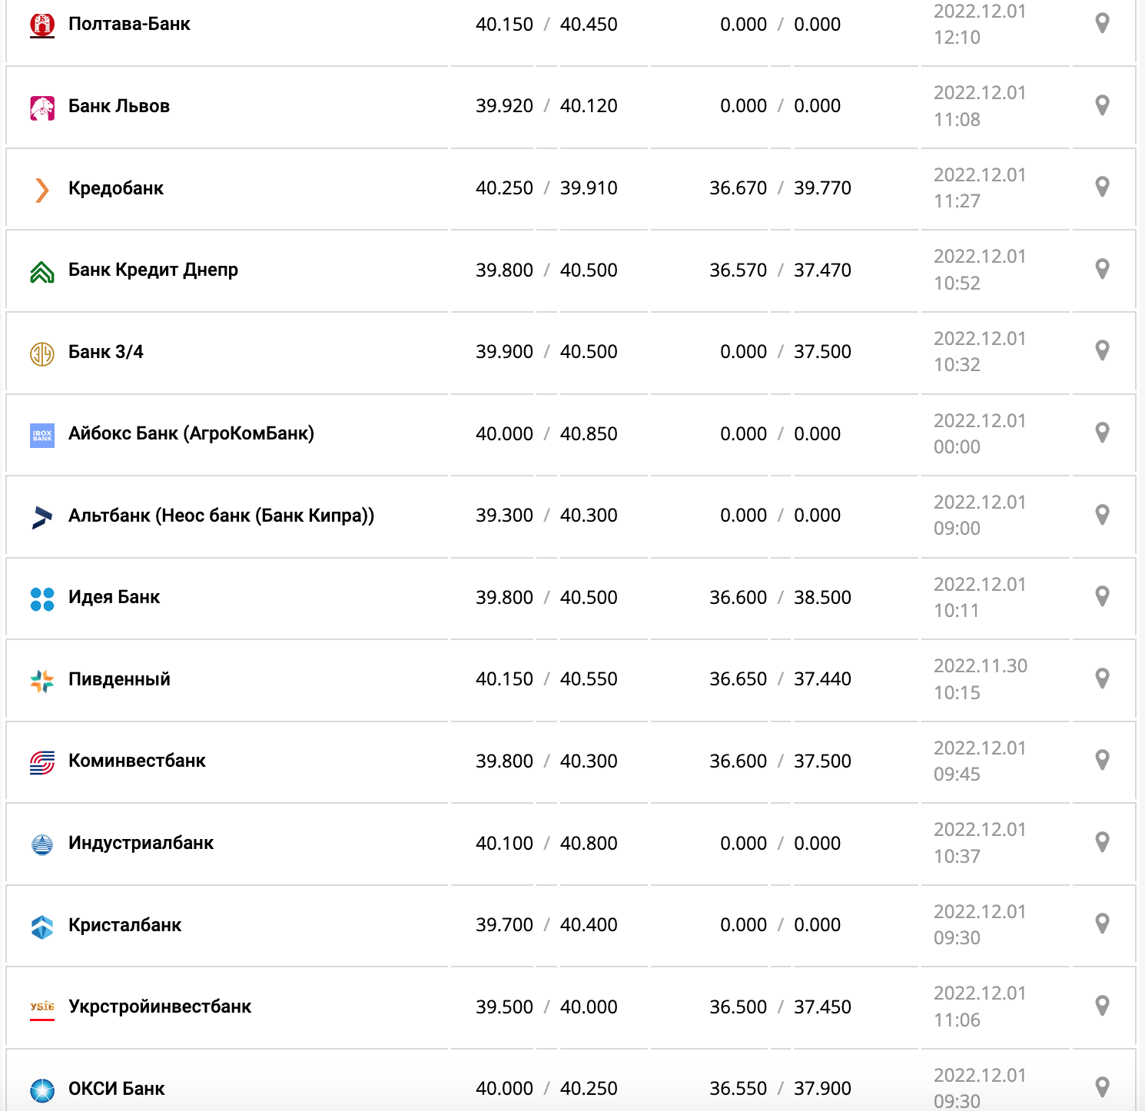The height and width of the screenshot is (1111, 1145).
Task: Click the map pin icon for Полтава-Банк
Action: click(x=1102, y=24)
